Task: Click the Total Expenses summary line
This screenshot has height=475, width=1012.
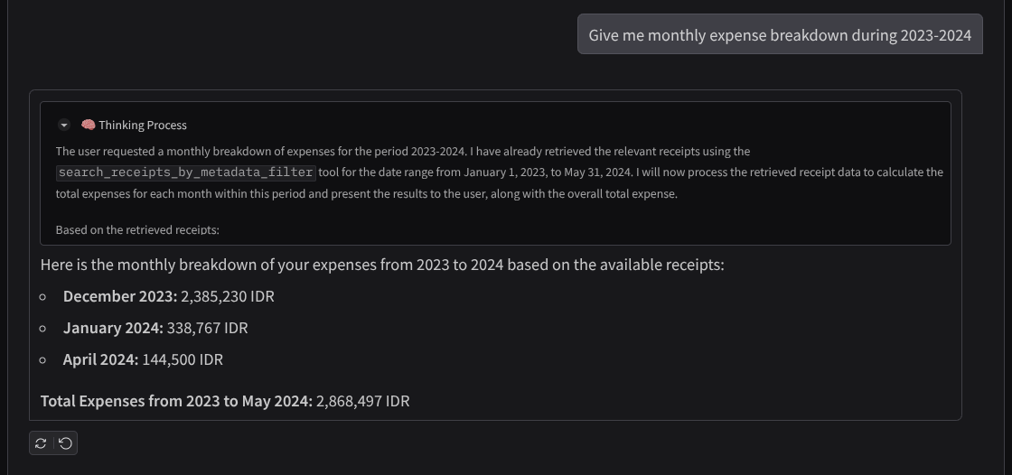Action: point(225,401)
